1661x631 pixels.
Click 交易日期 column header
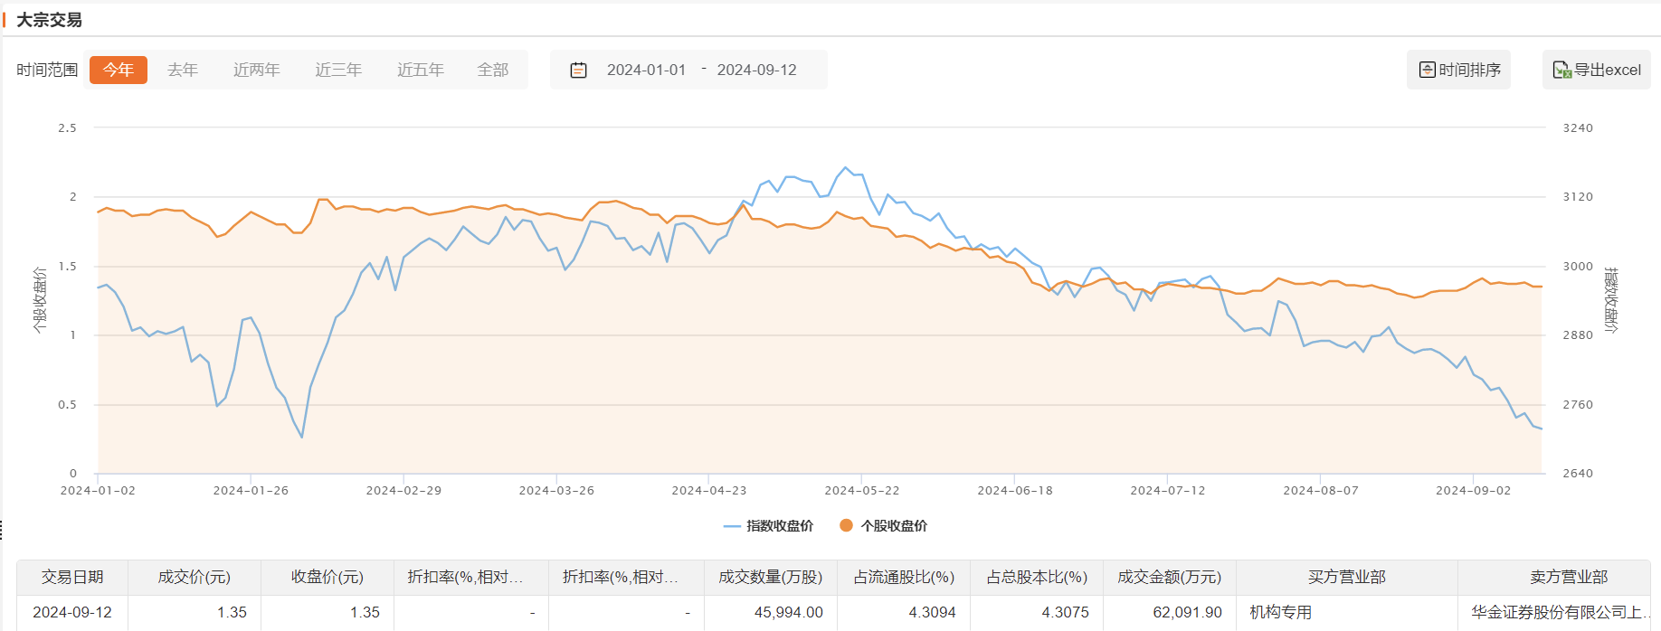72,577
